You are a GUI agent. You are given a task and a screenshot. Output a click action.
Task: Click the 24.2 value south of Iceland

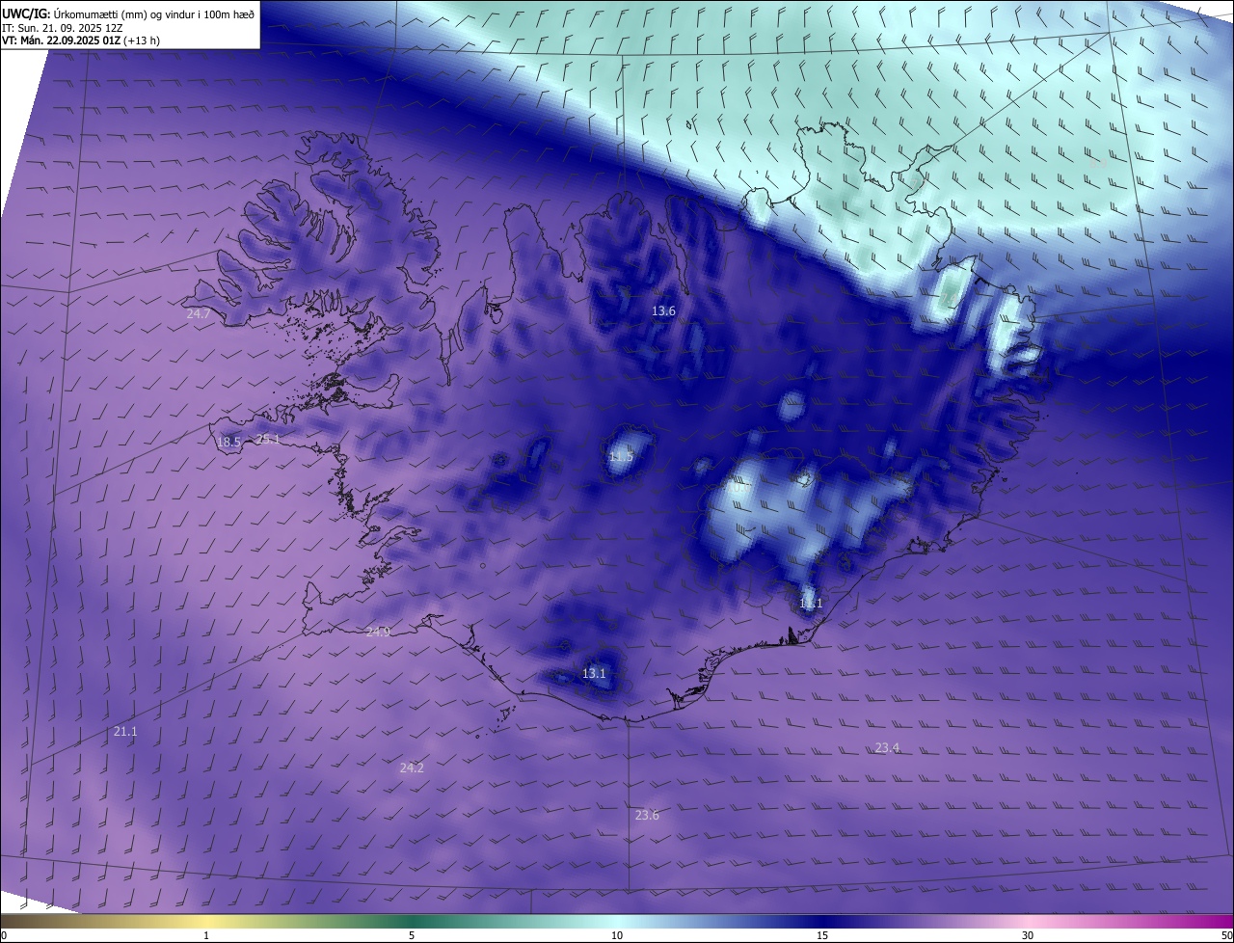(412, 768)
